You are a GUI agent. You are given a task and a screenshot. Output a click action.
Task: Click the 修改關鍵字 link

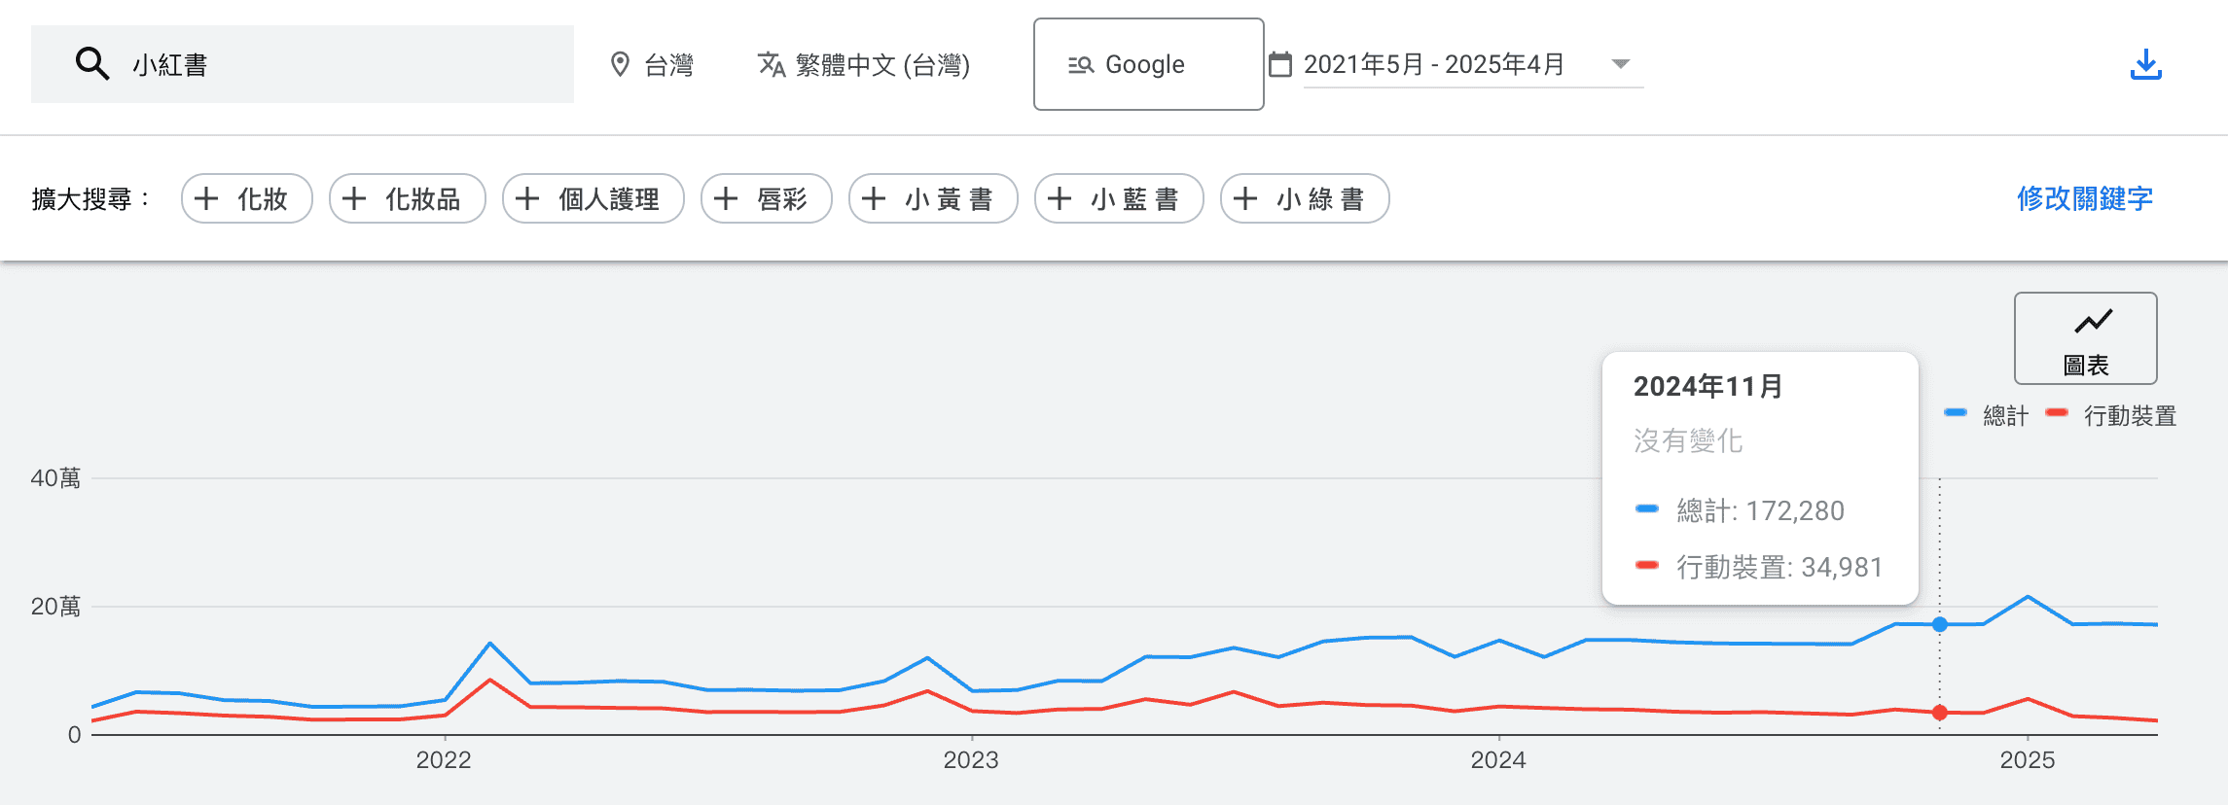pos(2085,198)
